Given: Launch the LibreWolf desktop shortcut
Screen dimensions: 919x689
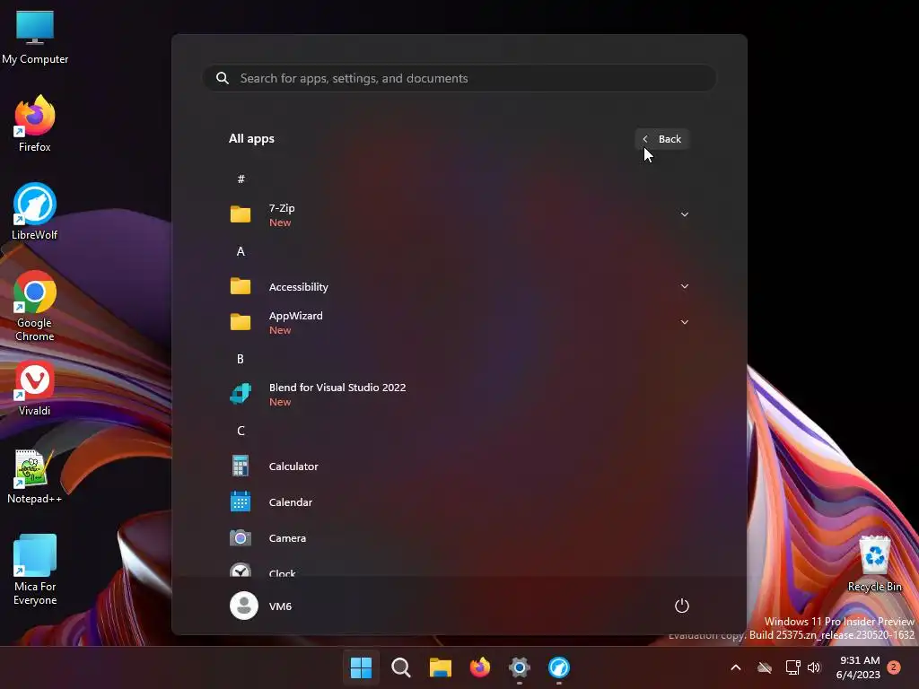Looking at the screenshot, I should tap(35, 212).
